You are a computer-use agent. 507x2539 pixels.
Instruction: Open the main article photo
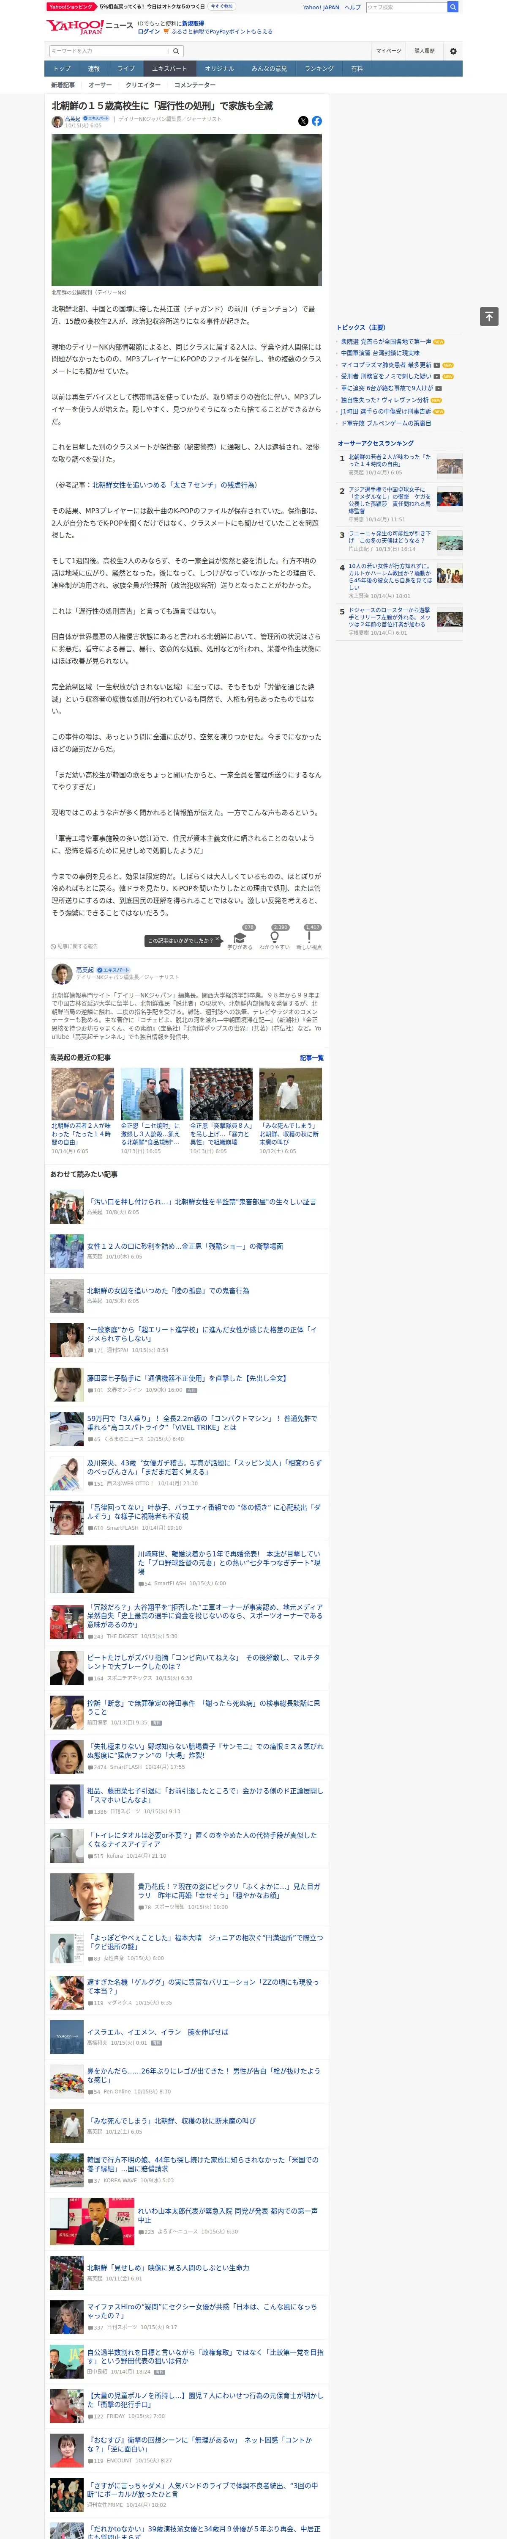pos(187,210)
